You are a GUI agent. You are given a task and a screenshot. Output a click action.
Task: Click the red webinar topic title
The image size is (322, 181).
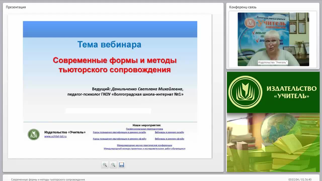tap(115, 65)
